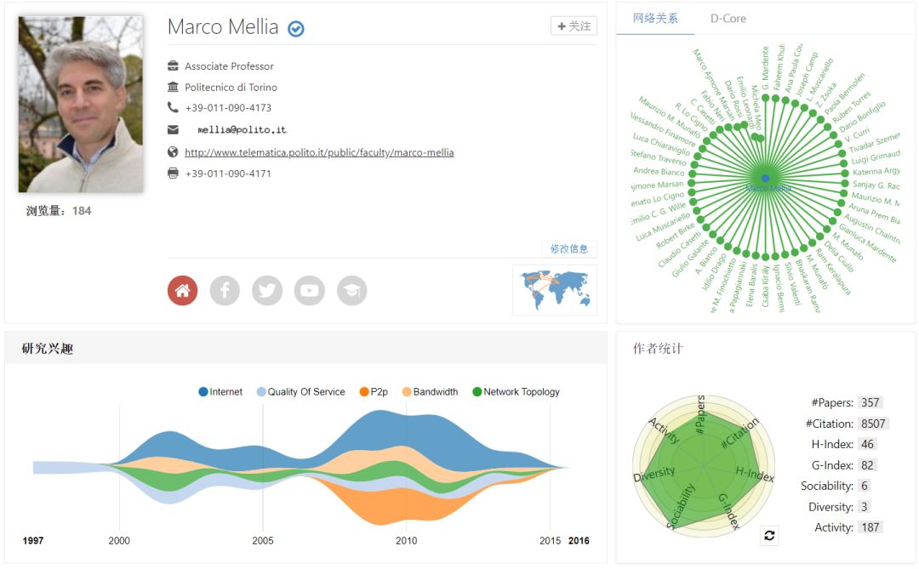Select the 网络关系 tab
This screenshot has width=919, height=569.
655,19
